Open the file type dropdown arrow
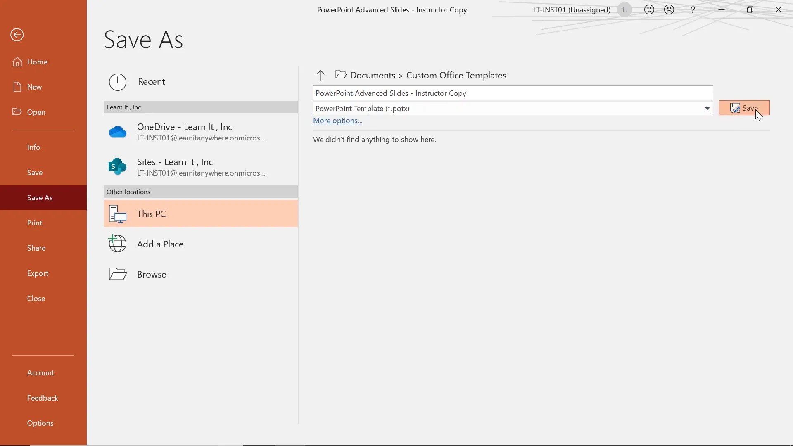Image resolution: width=793 pixels, height=446 pixels. point(707,109)
